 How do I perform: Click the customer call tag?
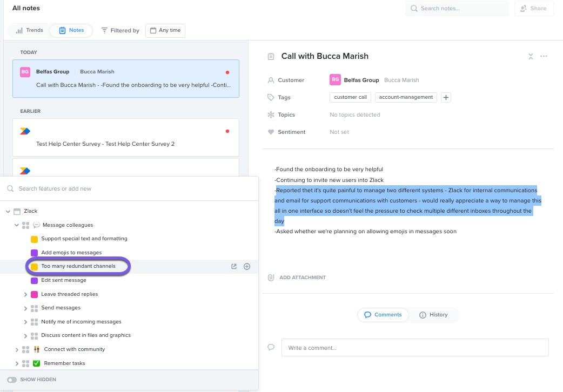pyautogui.click(x=351, y=97)
